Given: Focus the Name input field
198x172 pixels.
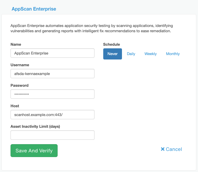Looking at the screenshot, I should [52, 53].
